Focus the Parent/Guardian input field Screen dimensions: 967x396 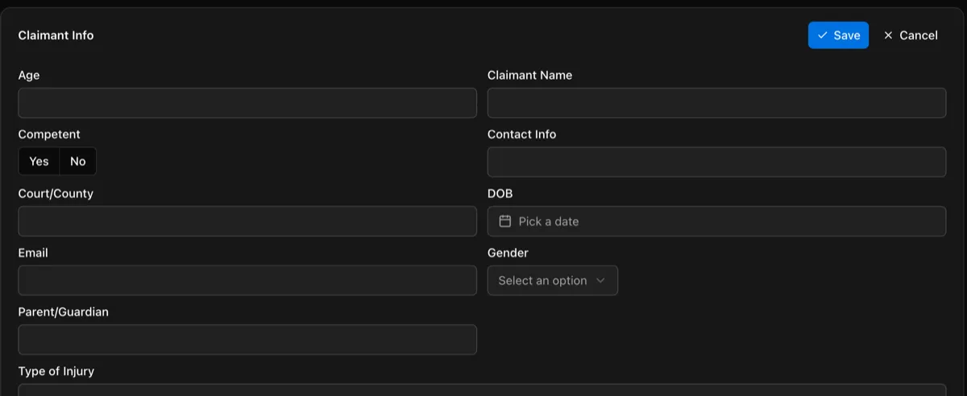(247, 340)
